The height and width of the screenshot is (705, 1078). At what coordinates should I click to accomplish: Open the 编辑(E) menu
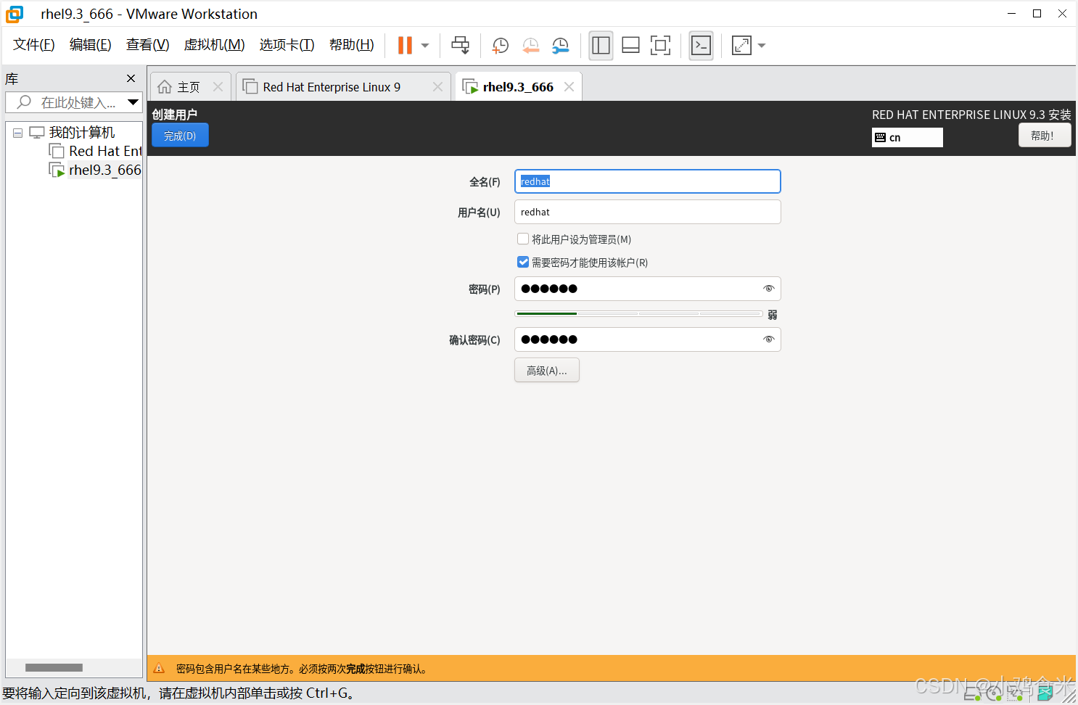(91, 45)
